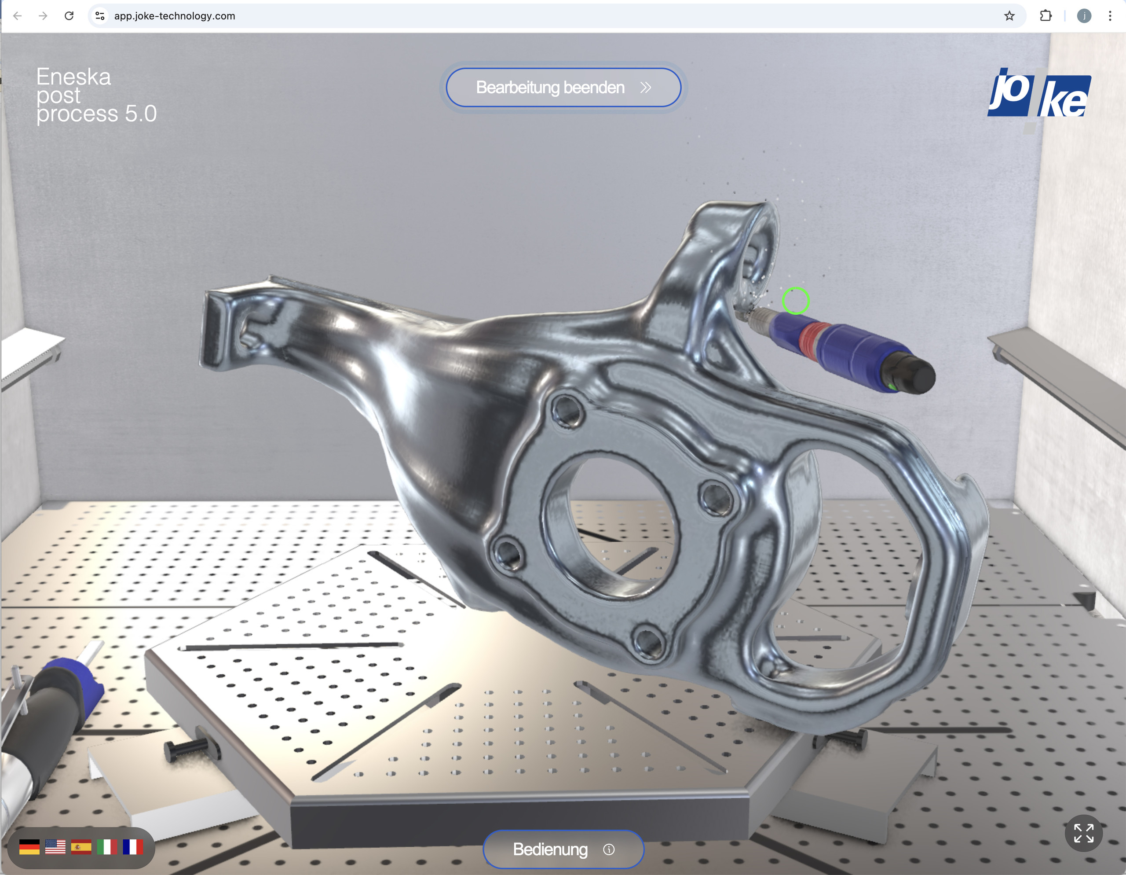Reload the current page

point(70,16)
